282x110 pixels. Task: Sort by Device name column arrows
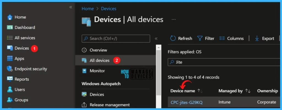coord(200,91)
